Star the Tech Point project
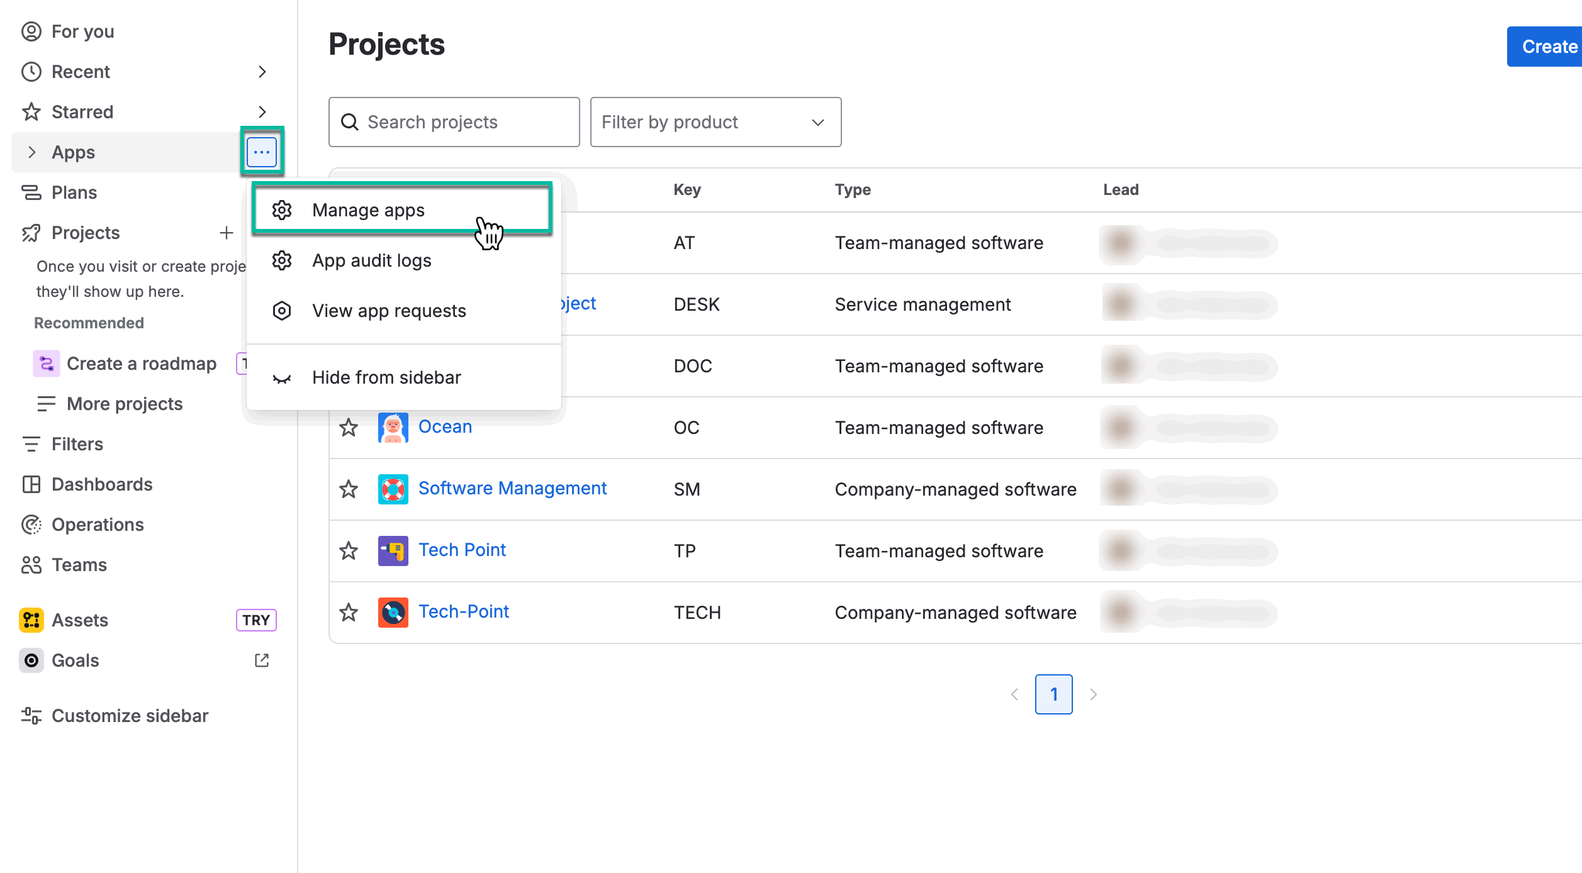 click(x=349, y=550)
